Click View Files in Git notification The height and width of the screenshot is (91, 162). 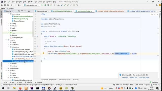[x=125, y=77]
